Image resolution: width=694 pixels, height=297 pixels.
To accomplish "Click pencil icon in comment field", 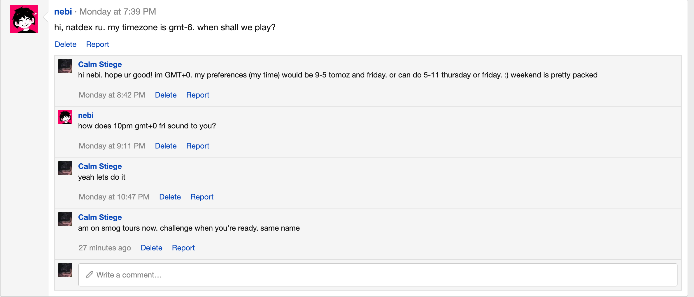I will (x=89, y=275).
